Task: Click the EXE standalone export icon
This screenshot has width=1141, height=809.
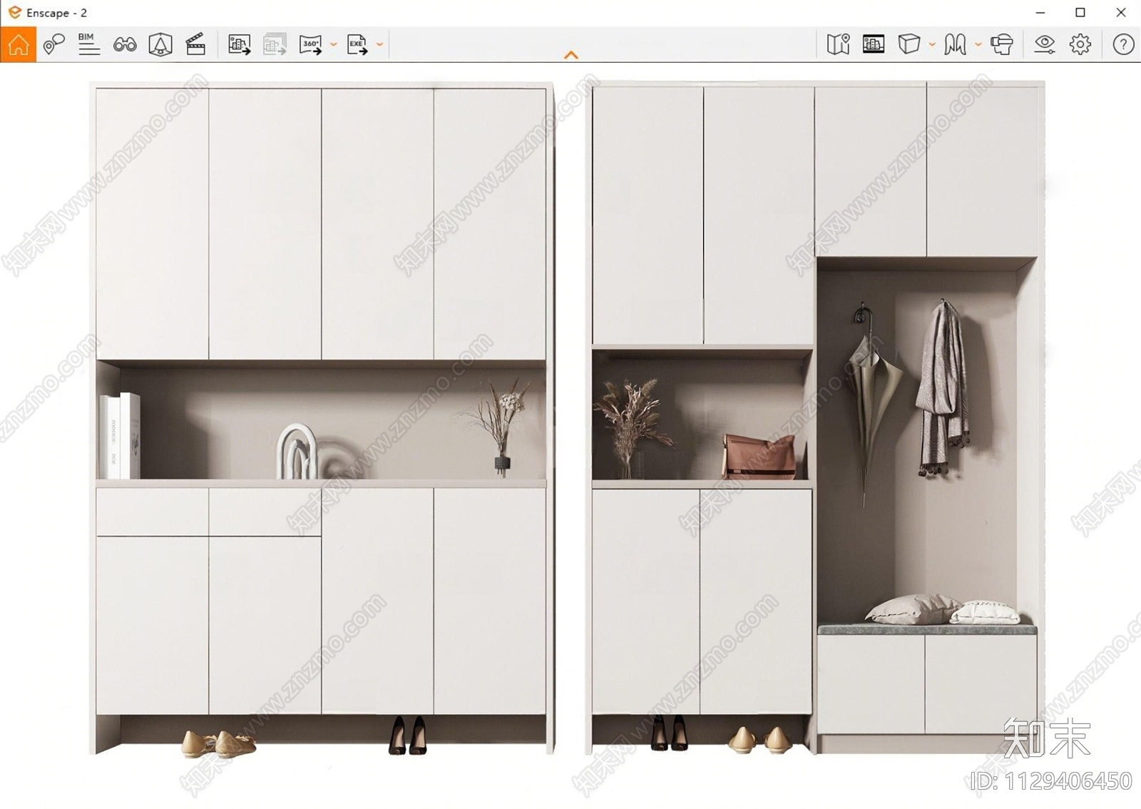Action: pos(357,44)
